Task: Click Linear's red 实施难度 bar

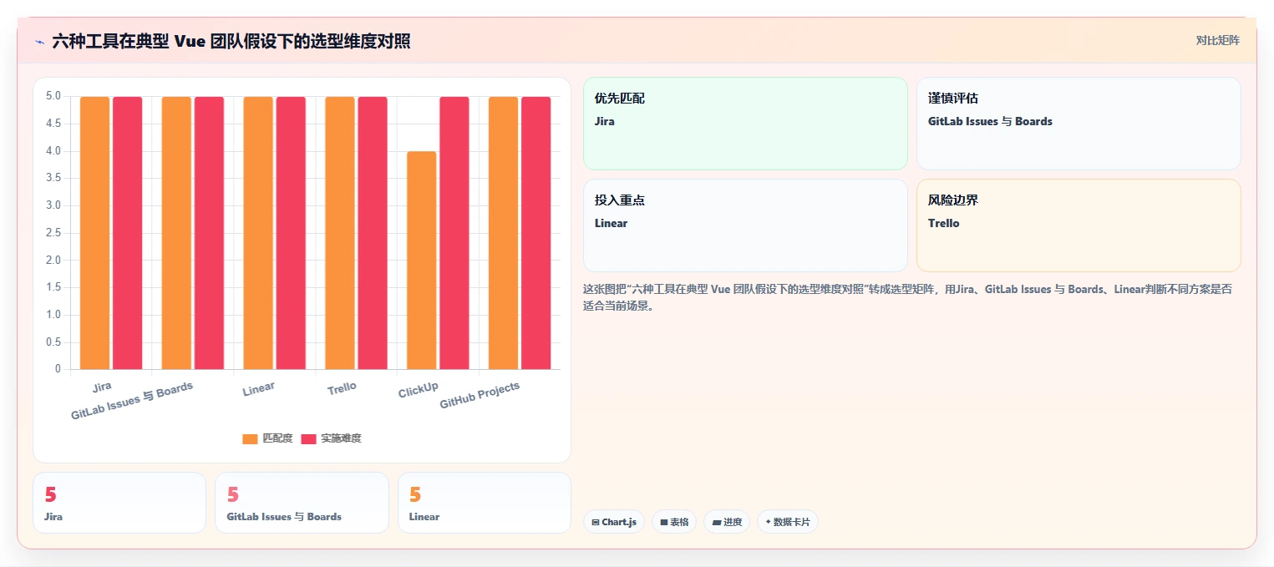Action: click(291, 233)
